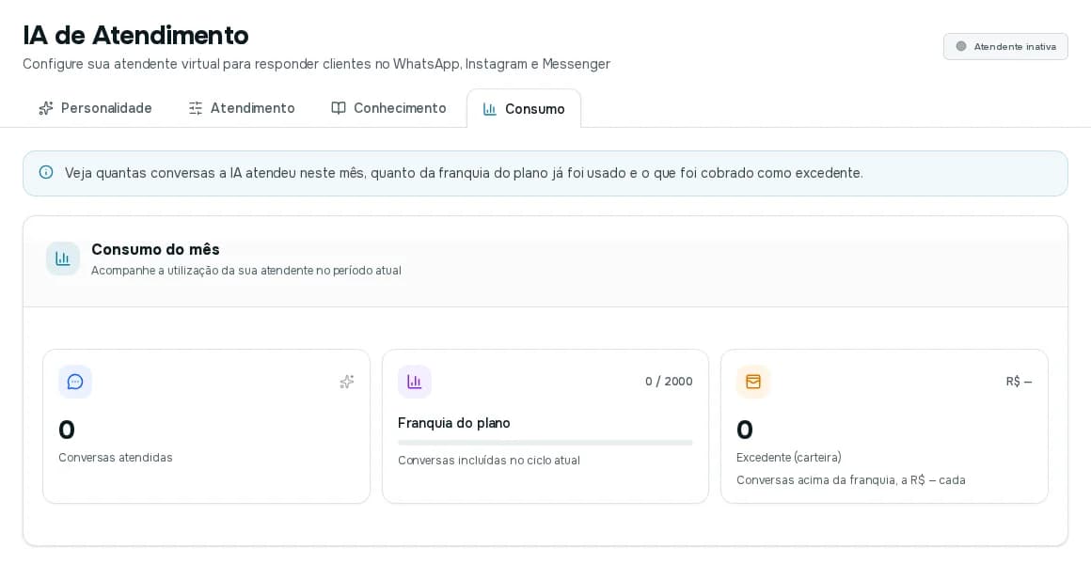Image resolution: width=1091 pixels, height=564 pixels.
Task: Open the Conhecimento tab
Action: pos(388,108)
